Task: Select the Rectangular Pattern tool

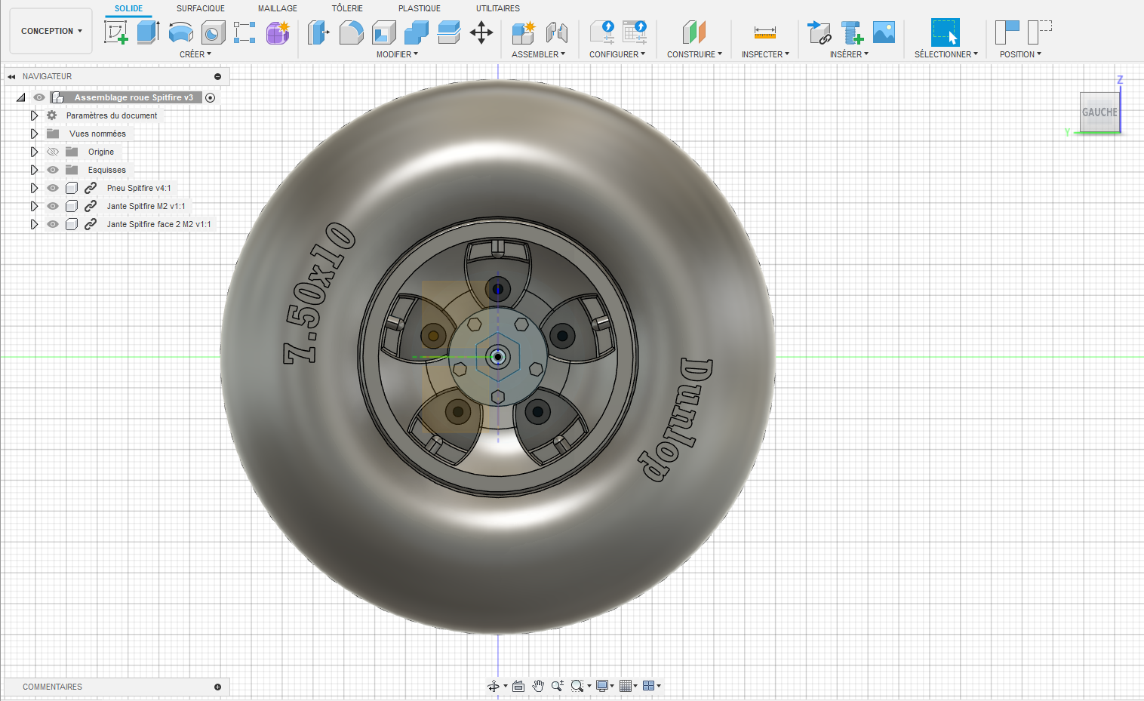Action: click(x=244, y=32)
